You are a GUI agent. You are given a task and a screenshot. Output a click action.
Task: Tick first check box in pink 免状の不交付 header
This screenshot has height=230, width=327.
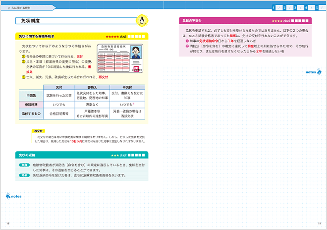[292, 21]
